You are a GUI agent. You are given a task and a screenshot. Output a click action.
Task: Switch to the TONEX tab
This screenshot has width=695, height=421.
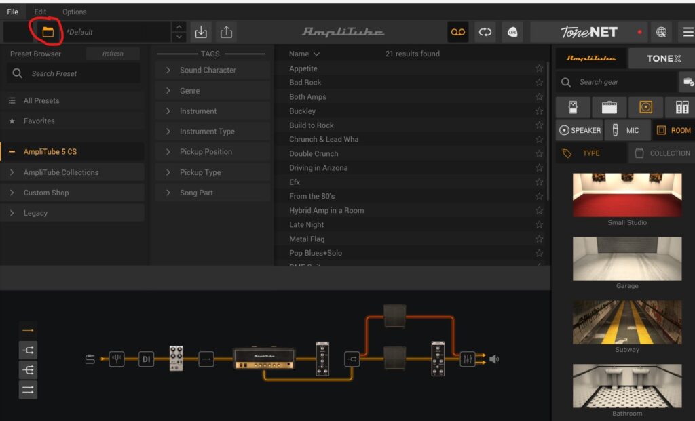click(x=662, y=58)
